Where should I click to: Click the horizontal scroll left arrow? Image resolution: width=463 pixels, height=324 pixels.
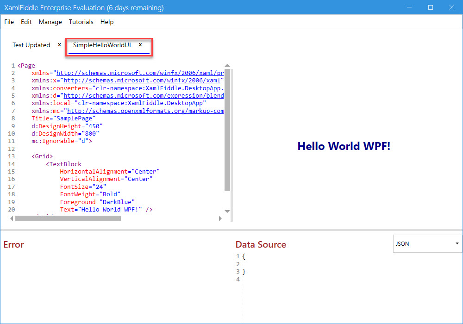tap(12, 218)
